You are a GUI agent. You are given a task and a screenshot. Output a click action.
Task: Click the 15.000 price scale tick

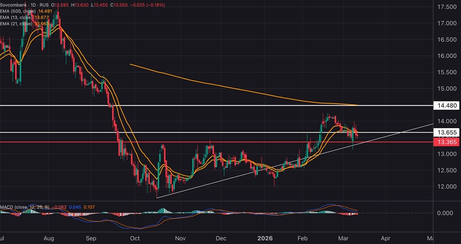(447, 88)
